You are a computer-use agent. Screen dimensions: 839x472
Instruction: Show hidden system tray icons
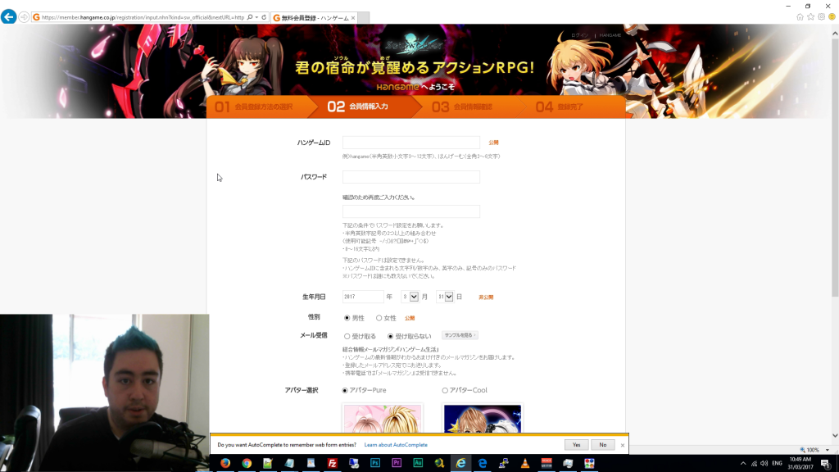click(742, 464)
